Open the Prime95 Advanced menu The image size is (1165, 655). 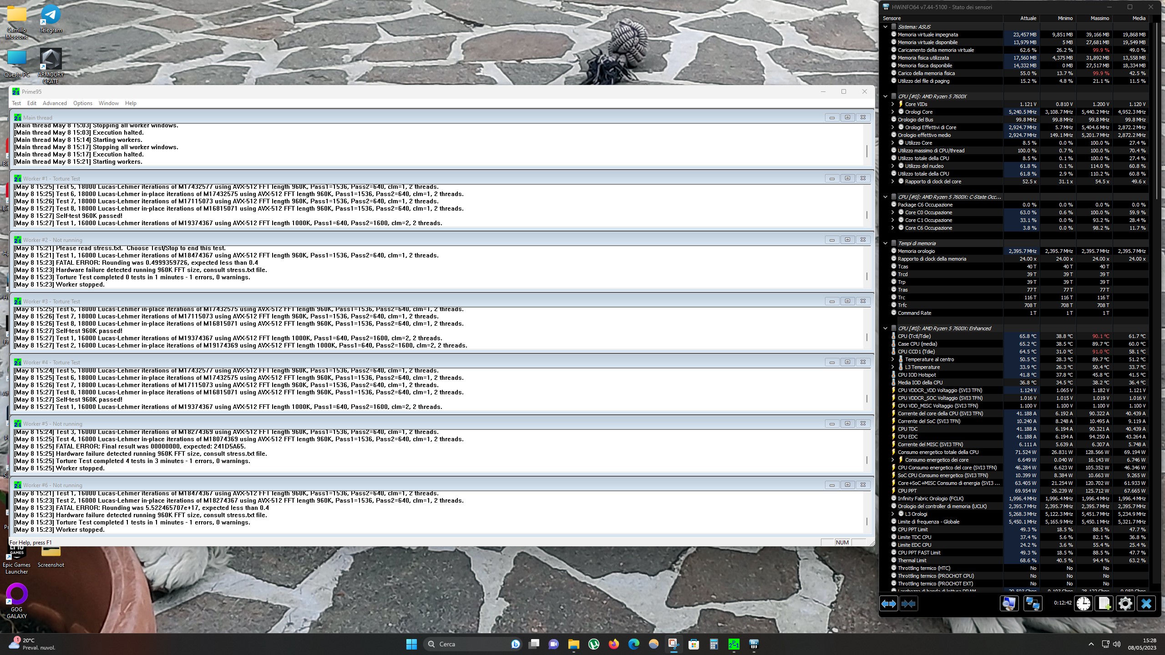pos(55,103)
